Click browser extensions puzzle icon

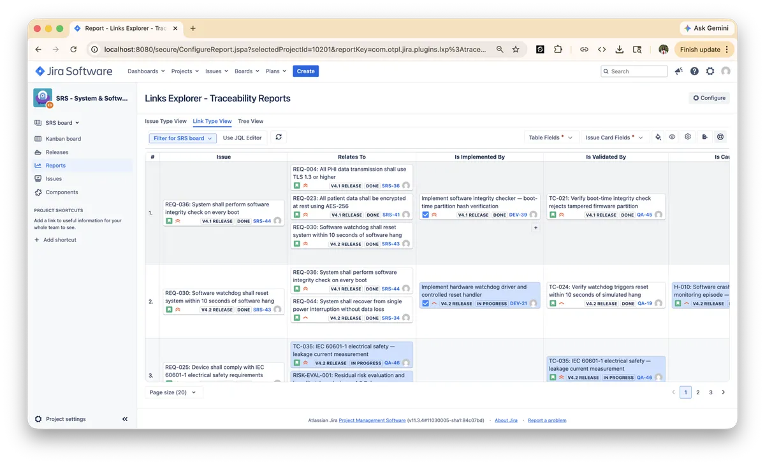[558, 49]
